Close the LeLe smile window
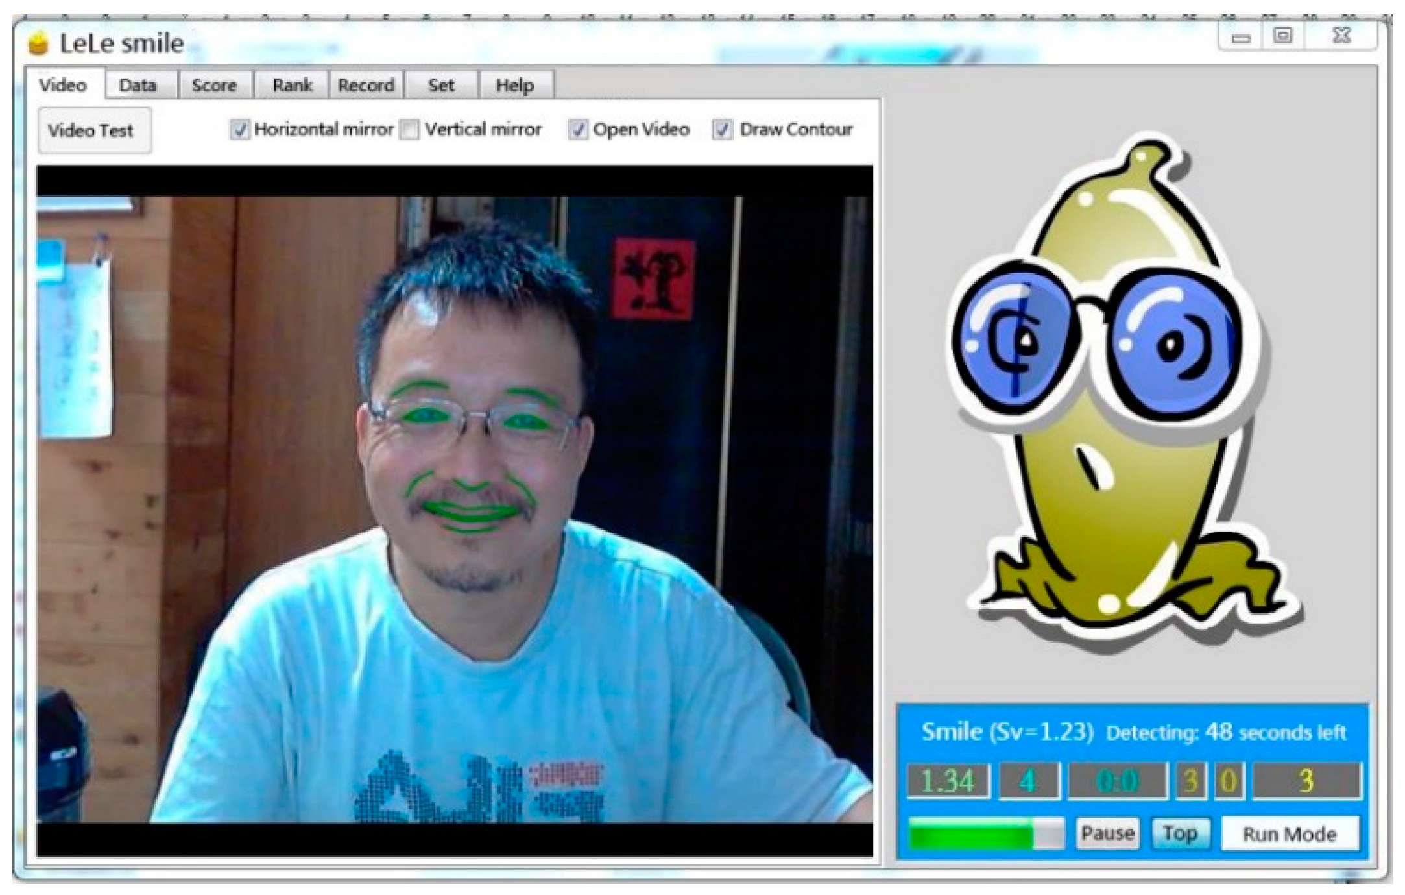 pyautogui.click(x=1341, y=36)
